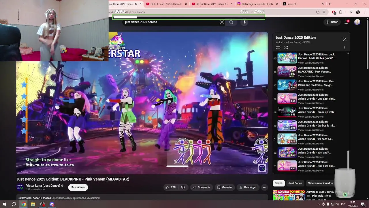Open Windows notification center icon
The width and height of the screenshot is (369, 208).
364,204
